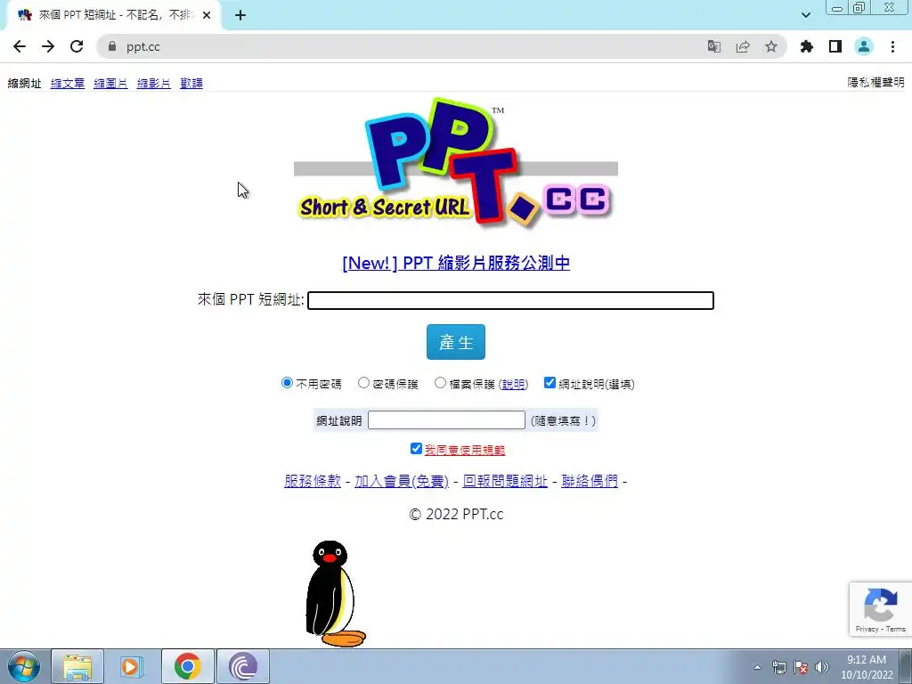Click the reCAPTCHA badge

coord(880,609)
